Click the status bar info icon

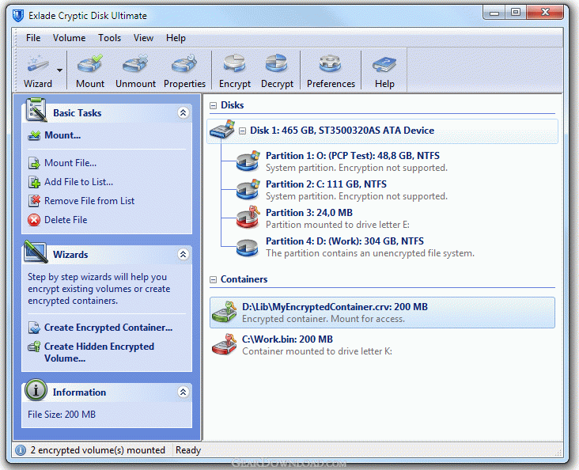coord(21,450)
